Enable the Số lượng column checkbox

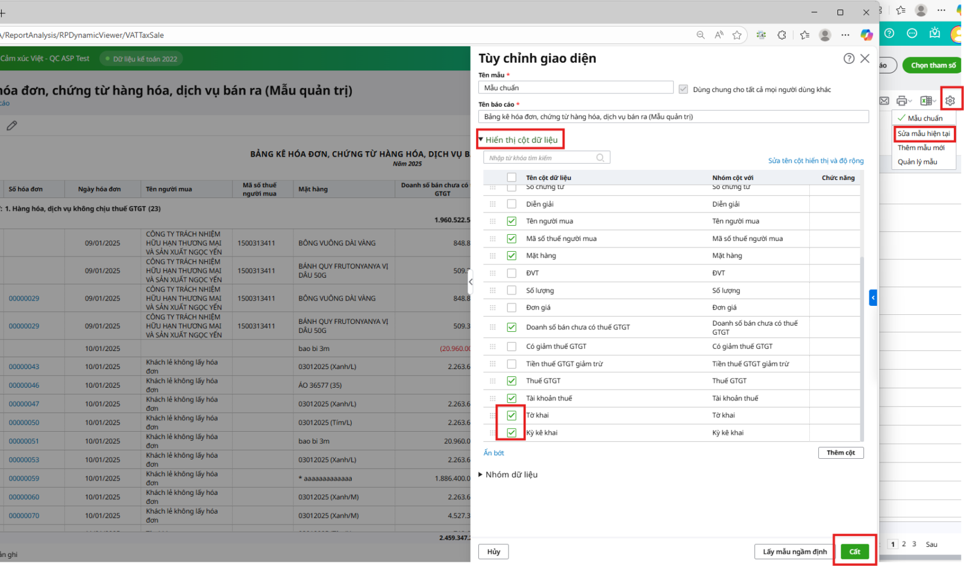point(512,290)
